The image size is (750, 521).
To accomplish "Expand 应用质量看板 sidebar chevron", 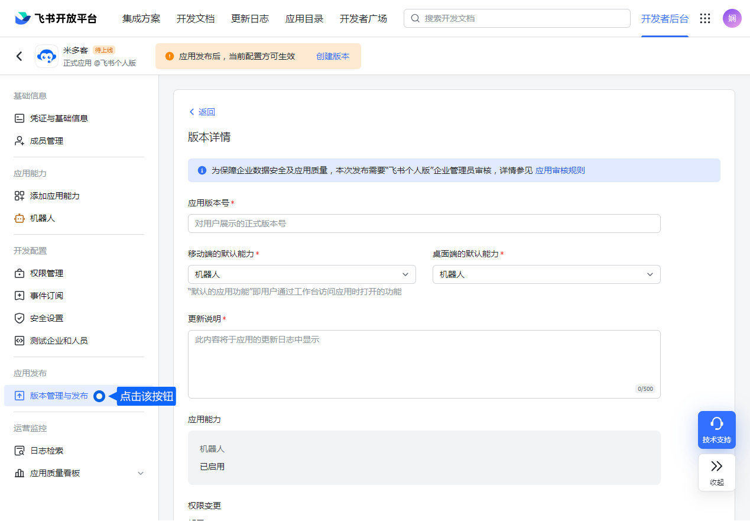I will (141, 473).
